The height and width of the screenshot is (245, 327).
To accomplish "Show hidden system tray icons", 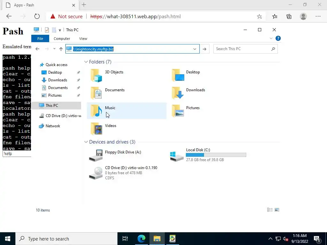I will point(270,239).
